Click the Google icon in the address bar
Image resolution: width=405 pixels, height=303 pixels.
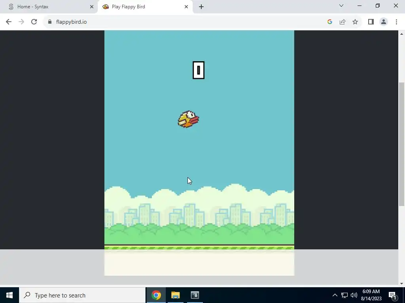tap(329, 22)
